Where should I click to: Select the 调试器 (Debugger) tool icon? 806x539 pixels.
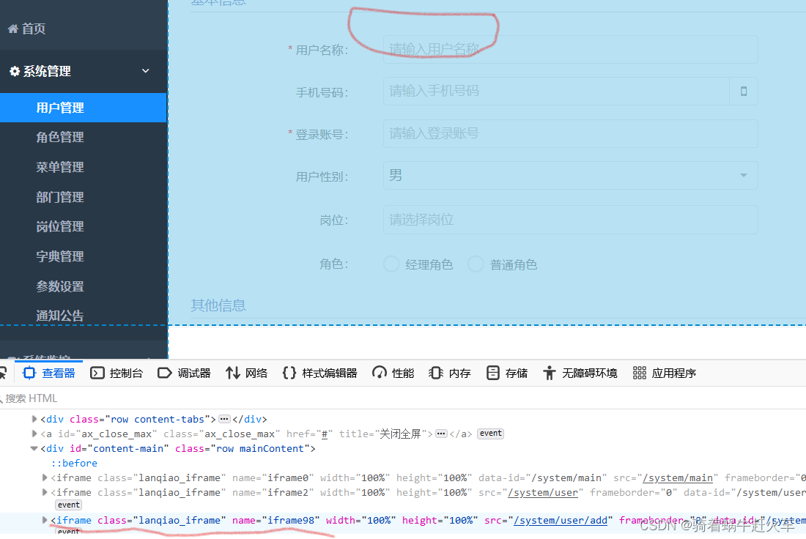point(165,373)
